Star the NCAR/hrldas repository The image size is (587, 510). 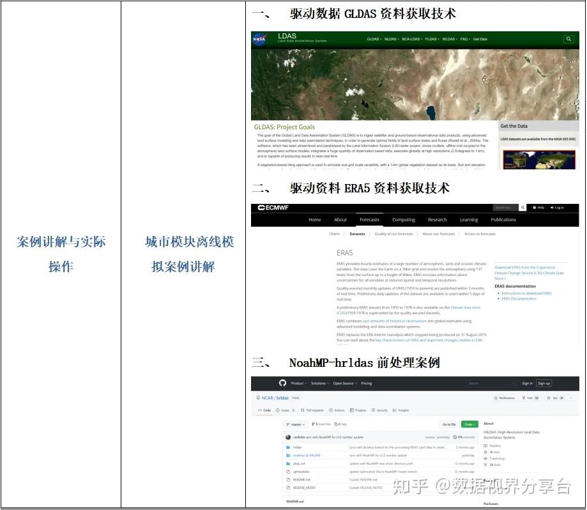(548, 397)
